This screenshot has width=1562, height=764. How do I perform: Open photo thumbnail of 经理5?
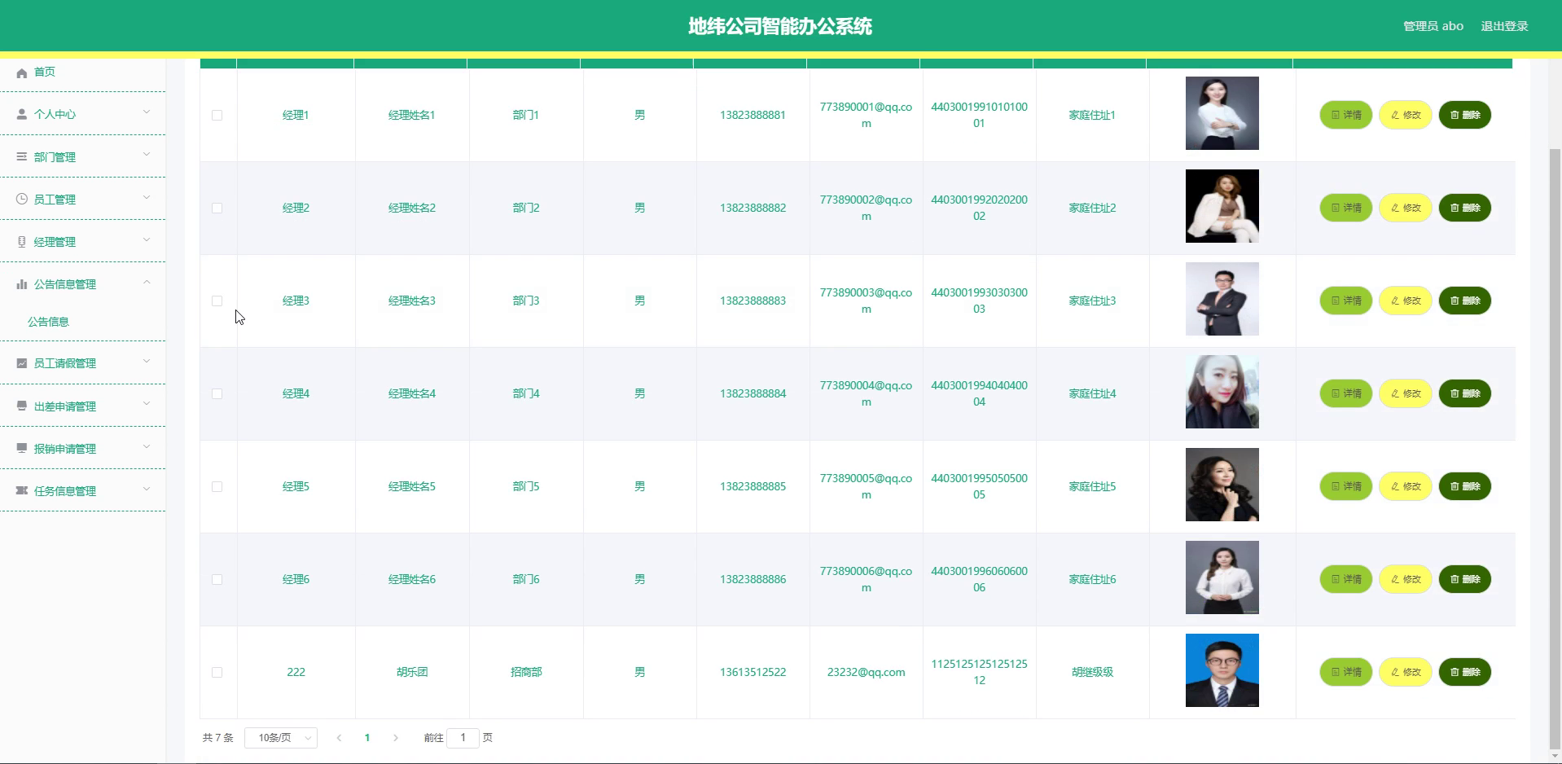(x=1222, y=485)
